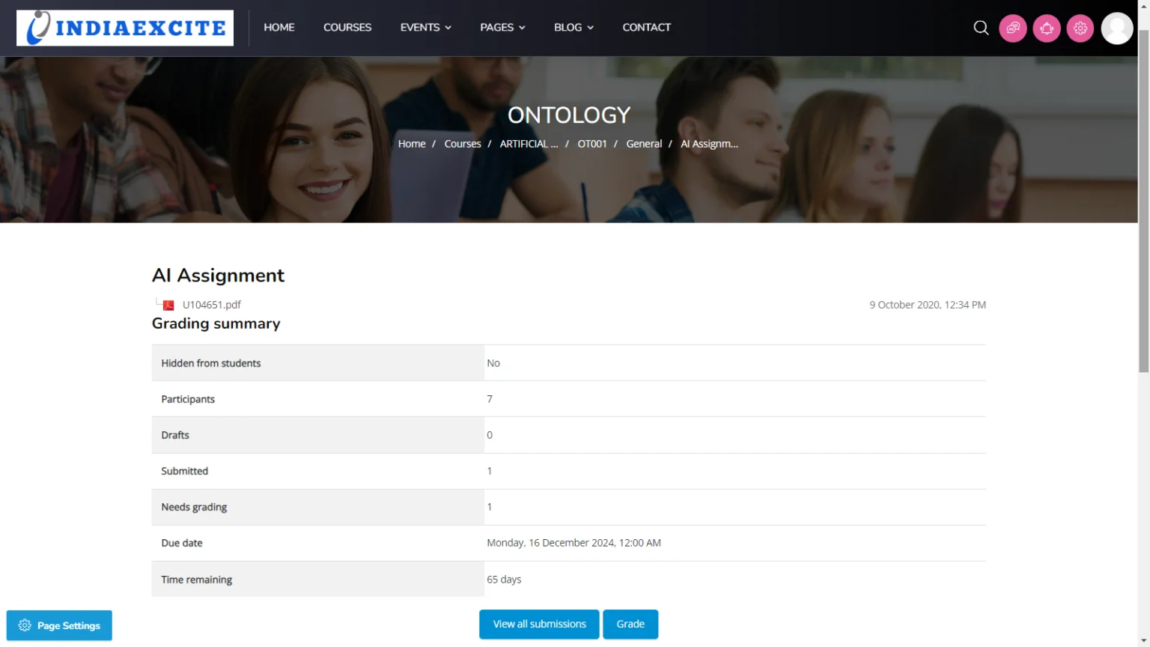Open the U104651.pdf file link
Screen dimensions: 1150x647
pos(212,305)
